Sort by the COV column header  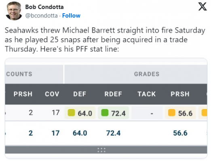[x=52, y=94]
